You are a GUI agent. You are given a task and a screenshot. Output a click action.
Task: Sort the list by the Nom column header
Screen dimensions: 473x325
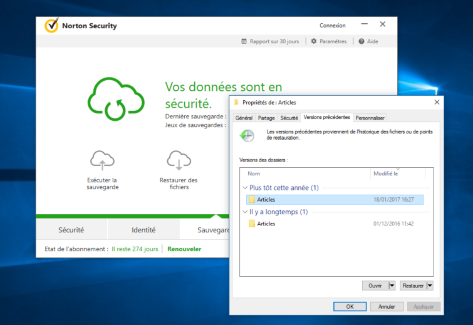(x=305, y=173)
